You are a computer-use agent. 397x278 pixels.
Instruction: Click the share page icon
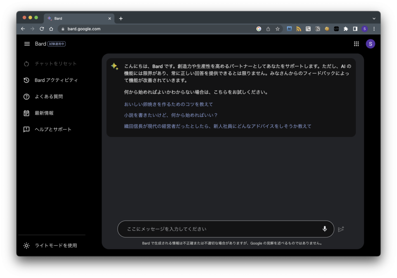click(268, 29)
